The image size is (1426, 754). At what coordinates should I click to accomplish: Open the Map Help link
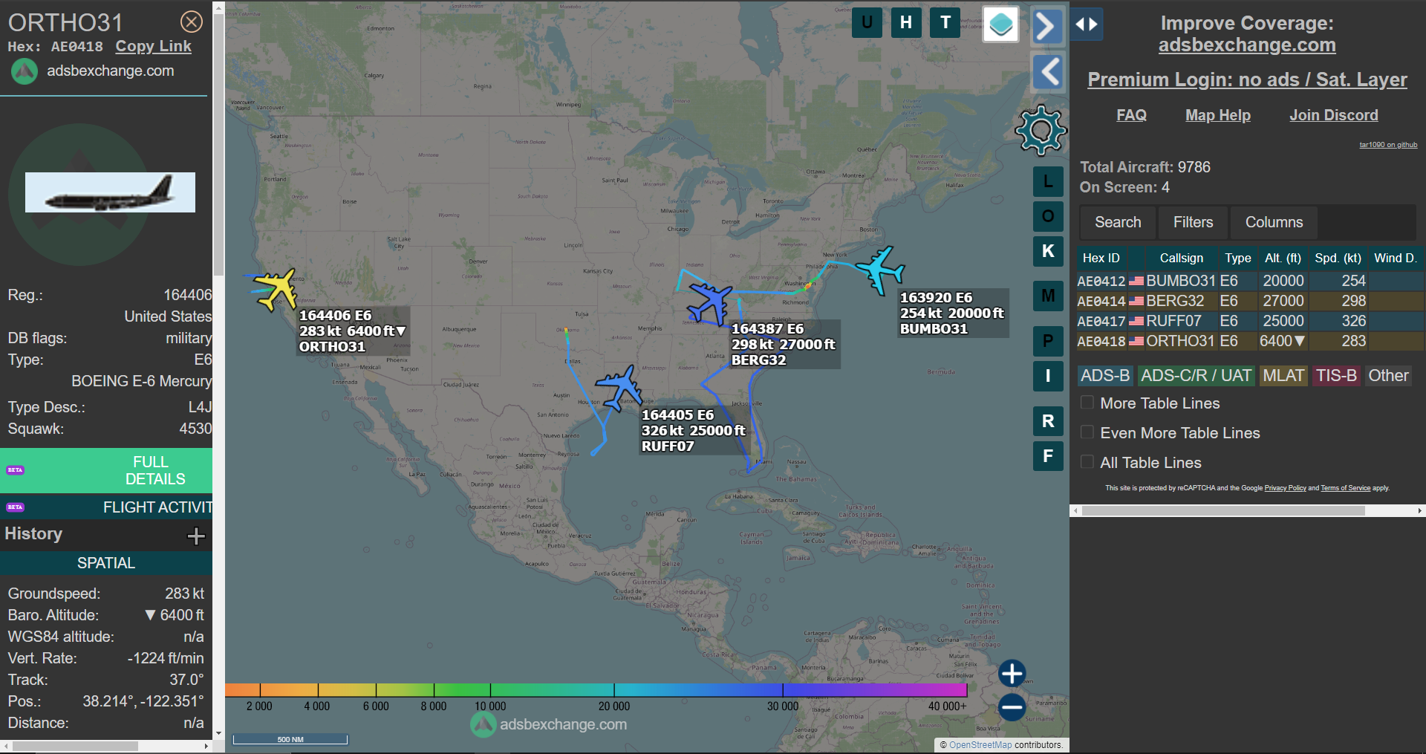coord(1217,115)
